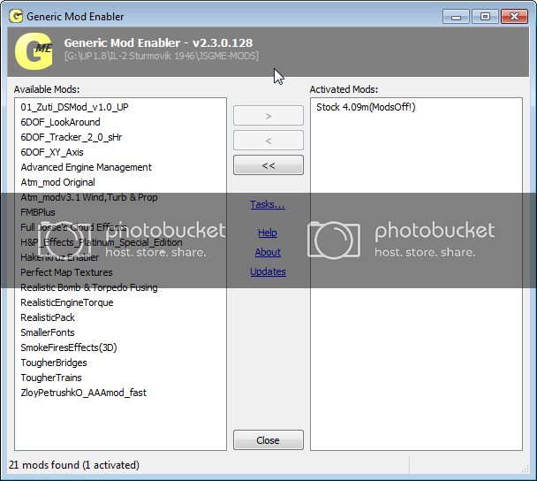Click the Close button
Viewport: 537px width, 481px height.
(x=268, y=439)
